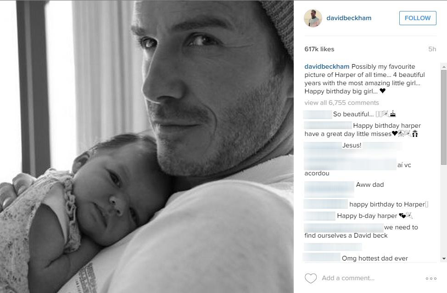Image resolution: width=447 pixels, height=293 pixels.
Task: Click the 617k likes count
Action: click(319, 49)
